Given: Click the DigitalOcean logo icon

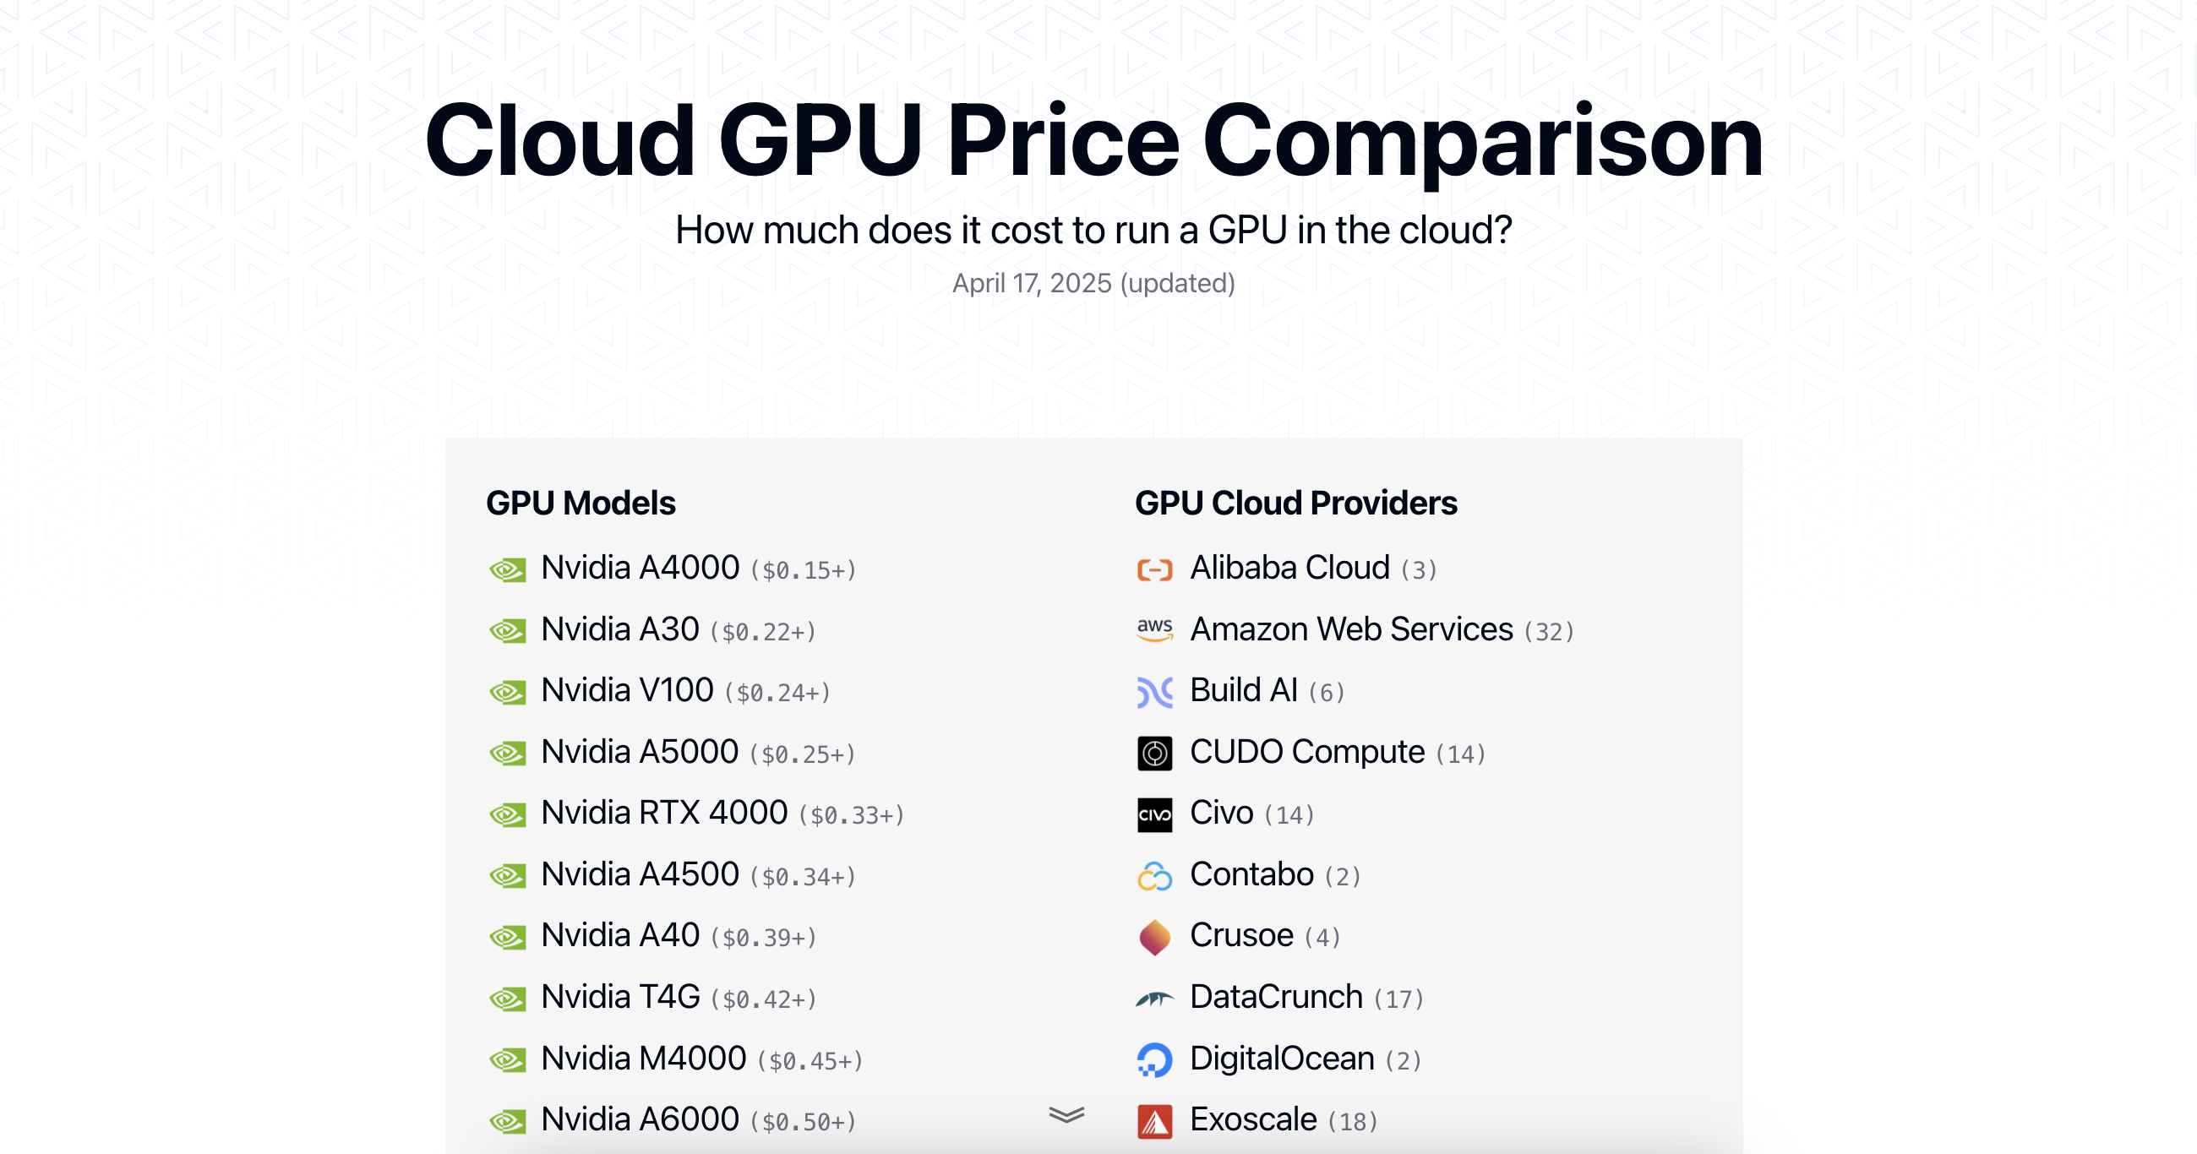Looking at the screenshot, I should pyautogui.click(x=1155, y=1060).
